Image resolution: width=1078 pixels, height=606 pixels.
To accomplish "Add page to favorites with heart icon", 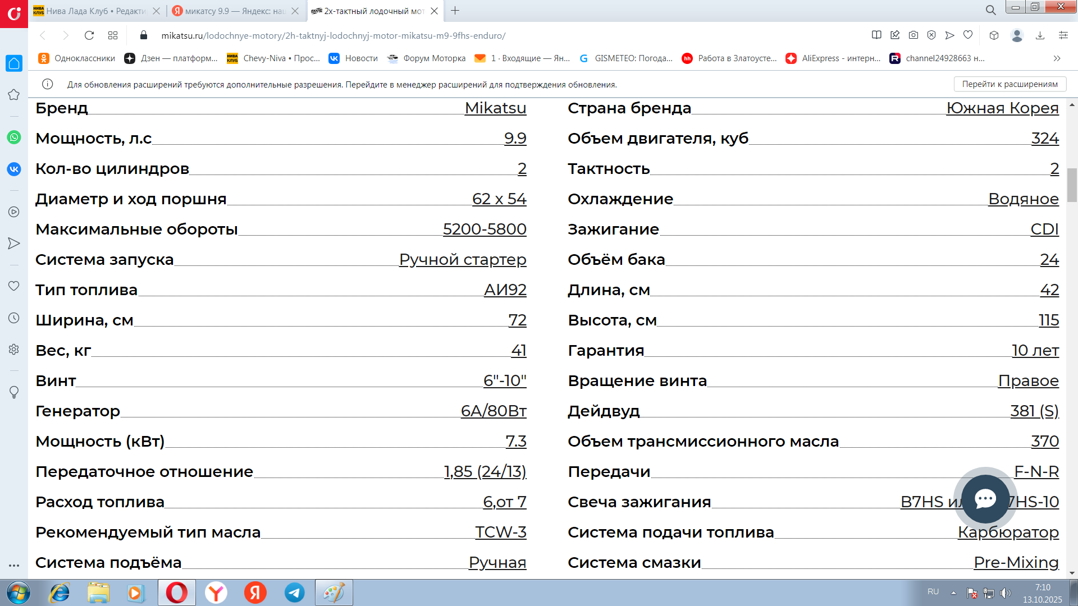I will (x=967, y=35).
